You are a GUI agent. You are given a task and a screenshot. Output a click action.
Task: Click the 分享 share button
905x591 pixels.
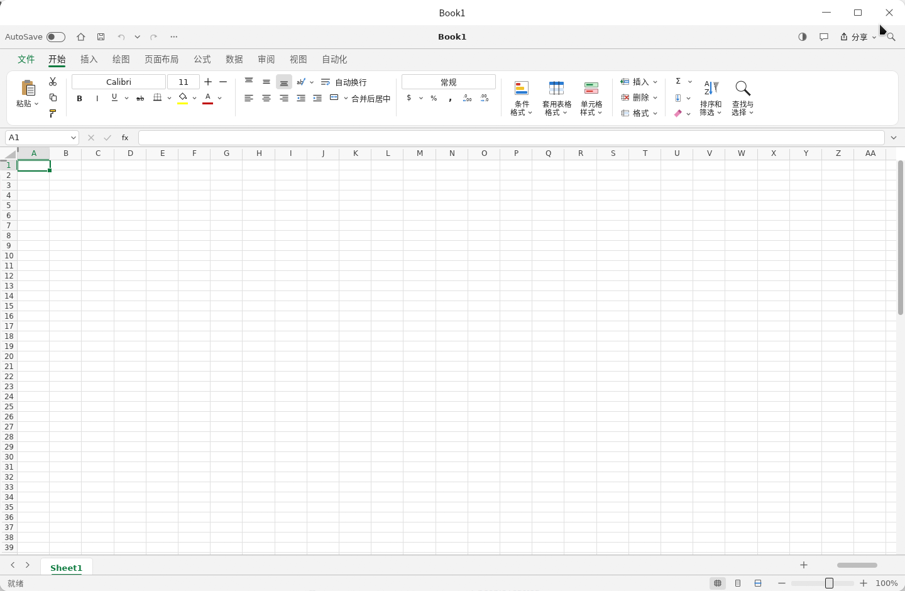tap(858, 37)
